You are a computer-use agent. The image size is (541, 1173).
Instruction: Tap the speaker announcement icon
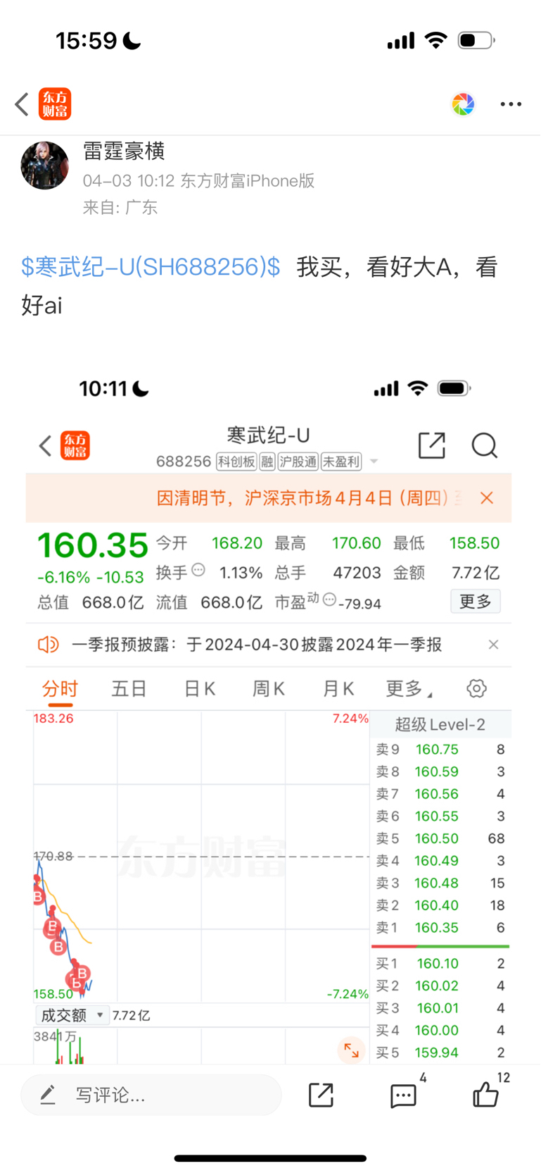point(49,645)
